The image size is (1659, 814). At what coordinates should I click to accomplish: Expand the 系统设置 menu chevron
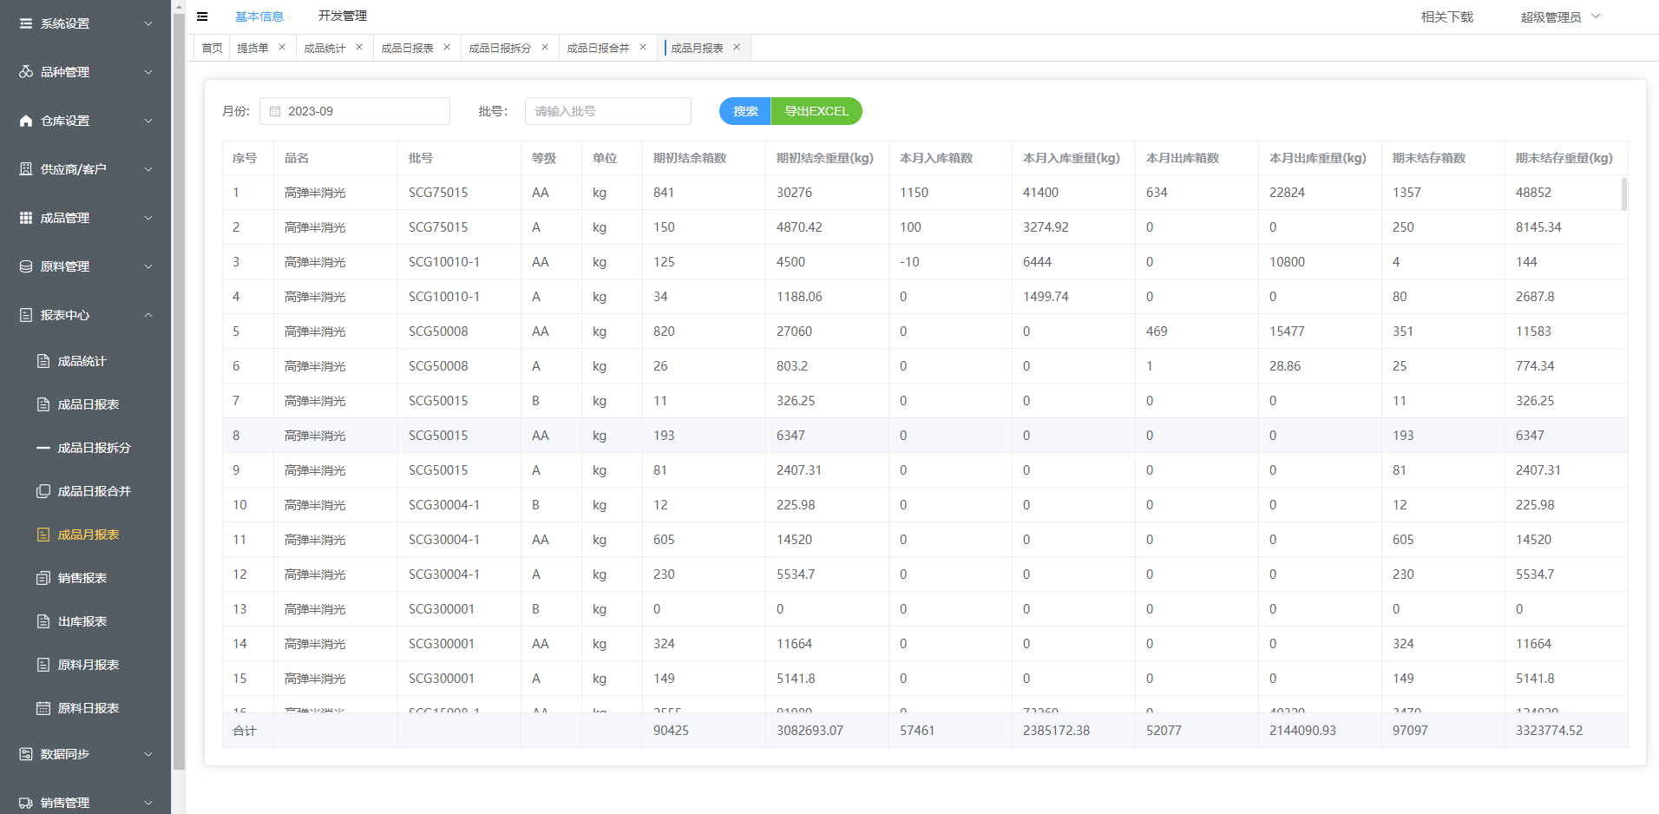click(148, 23)
